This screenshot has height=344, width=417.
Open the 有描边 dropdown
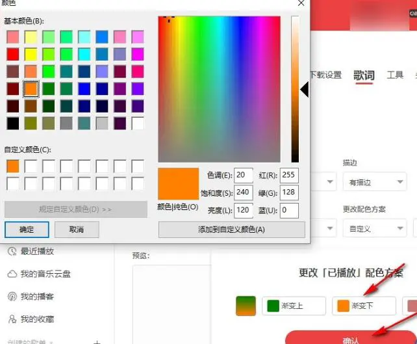point(375,182)
